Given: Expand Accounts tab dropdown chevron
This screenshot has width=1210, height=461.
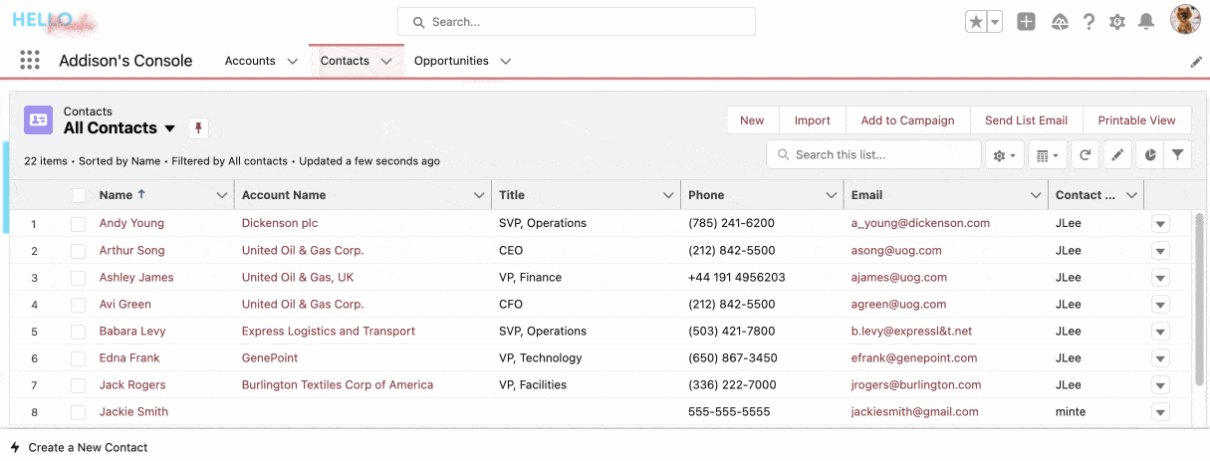Looking at the screenshot, I should click(x=292, y=62).
